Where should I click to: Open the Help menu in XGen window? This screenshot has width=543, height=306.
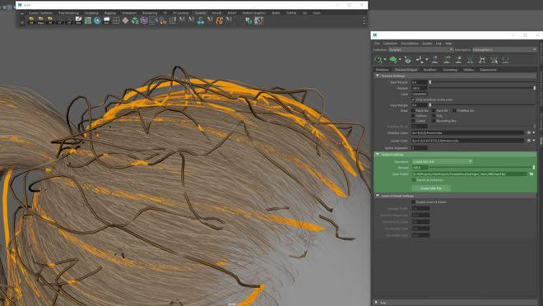point(448,44)
